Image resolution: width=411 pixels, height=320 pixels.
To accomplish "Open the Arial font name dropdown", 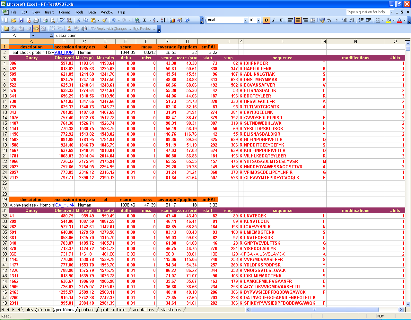I will tap(246, 20).
